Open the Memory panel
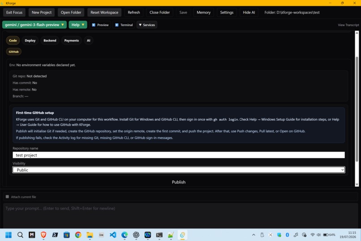The width and height of the screenshot is (361, 241). pyautogui.click(x=203, y=13)
